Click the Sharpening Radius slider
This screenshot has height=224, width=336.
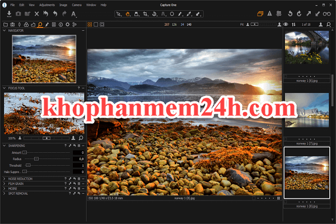pos(36,159)
